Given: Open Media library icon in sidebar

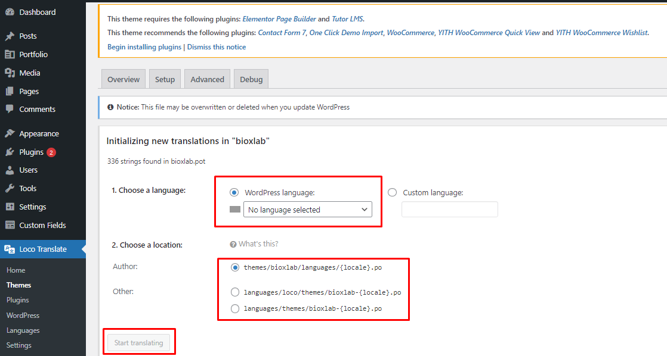Looking at the screenshot, I should point(10,73).
